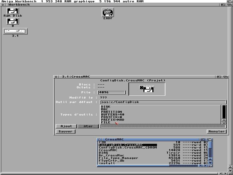
Task: Select the Ram Disk icon
Action: tap(13, 11)
